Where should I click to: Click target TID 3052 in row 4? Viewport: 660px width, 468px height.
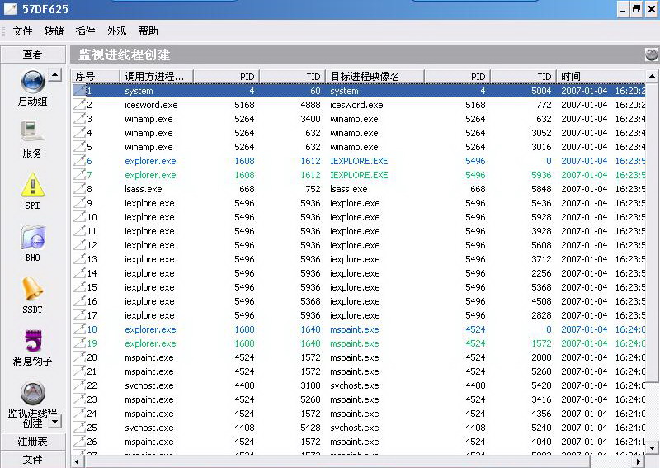click(x=541, y=133)
